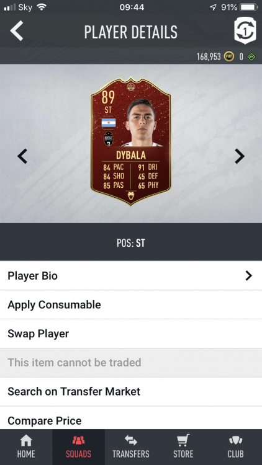The height and width of the screenshot is (465, 262).
Task: Tap the 168,953 coin balance
Action: point(209,56)
